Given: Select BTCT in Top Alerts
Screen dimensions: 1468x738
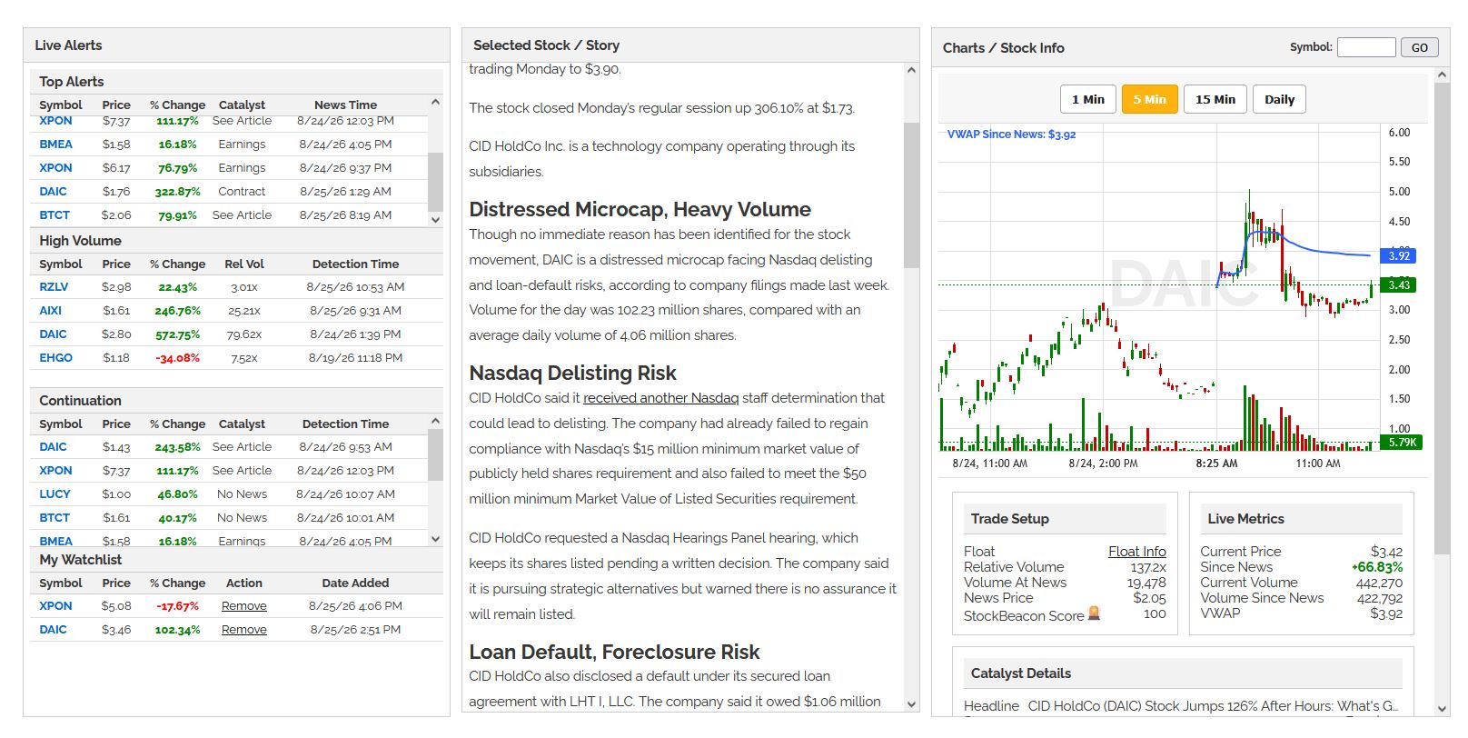Looking at the screenshot, I should (55, 214).
